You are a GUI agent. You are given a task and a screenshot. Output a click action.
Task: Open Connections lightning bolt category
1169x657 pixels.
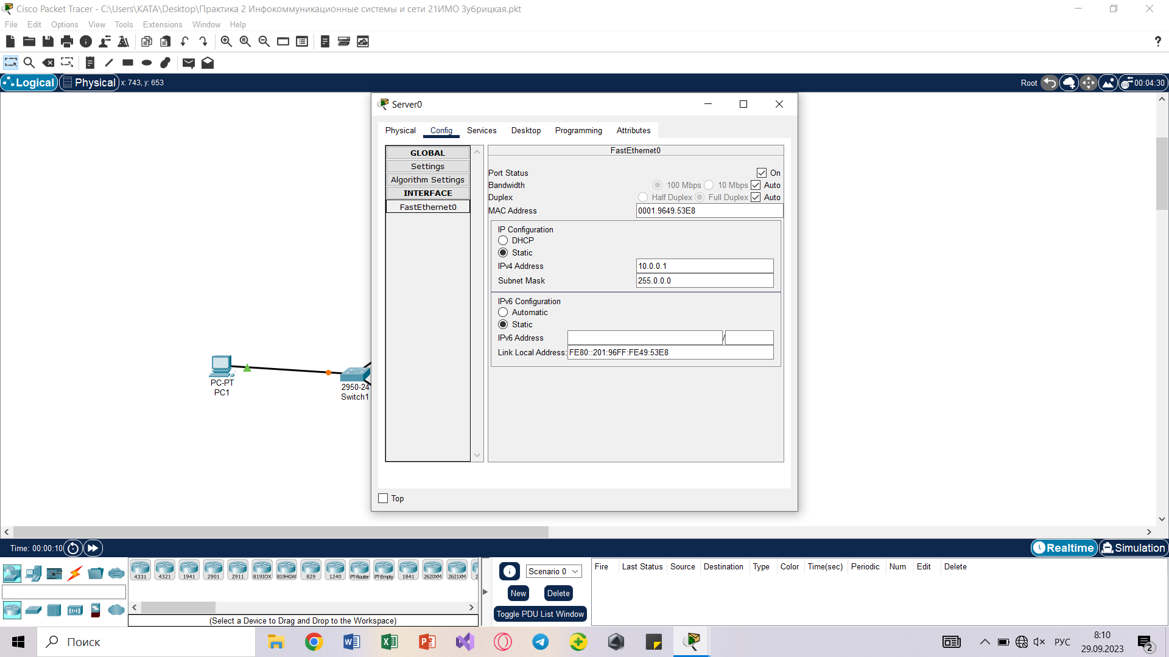tap(75, 573)
